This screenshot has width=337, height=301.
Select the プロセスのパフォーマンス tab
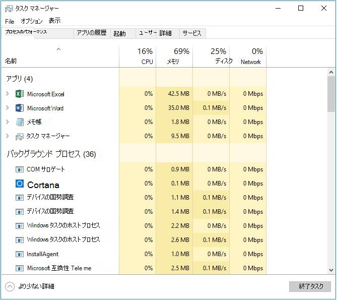26,32
